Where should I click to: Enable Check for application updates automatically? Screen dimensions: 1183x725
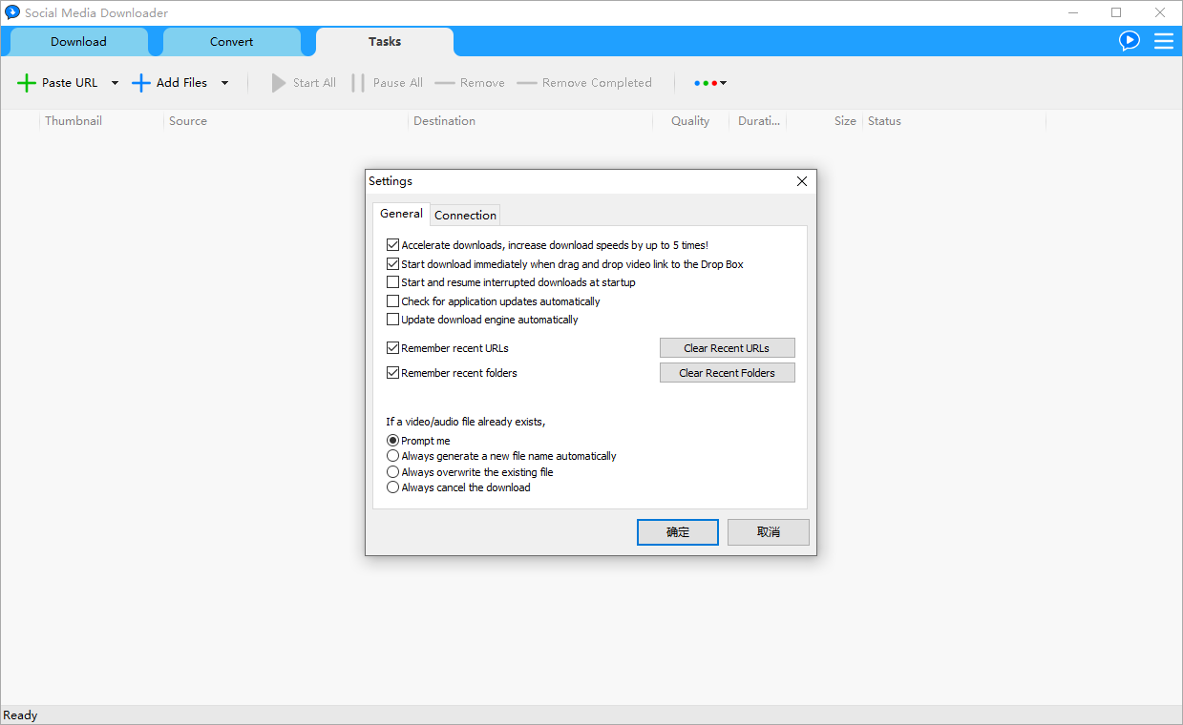pyautogui.click(x=392, y=301)
